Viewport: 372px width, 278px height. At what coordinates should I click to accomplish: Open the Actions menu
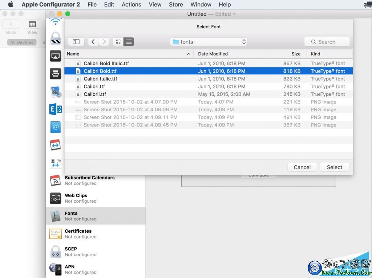(x=131, y=4)
